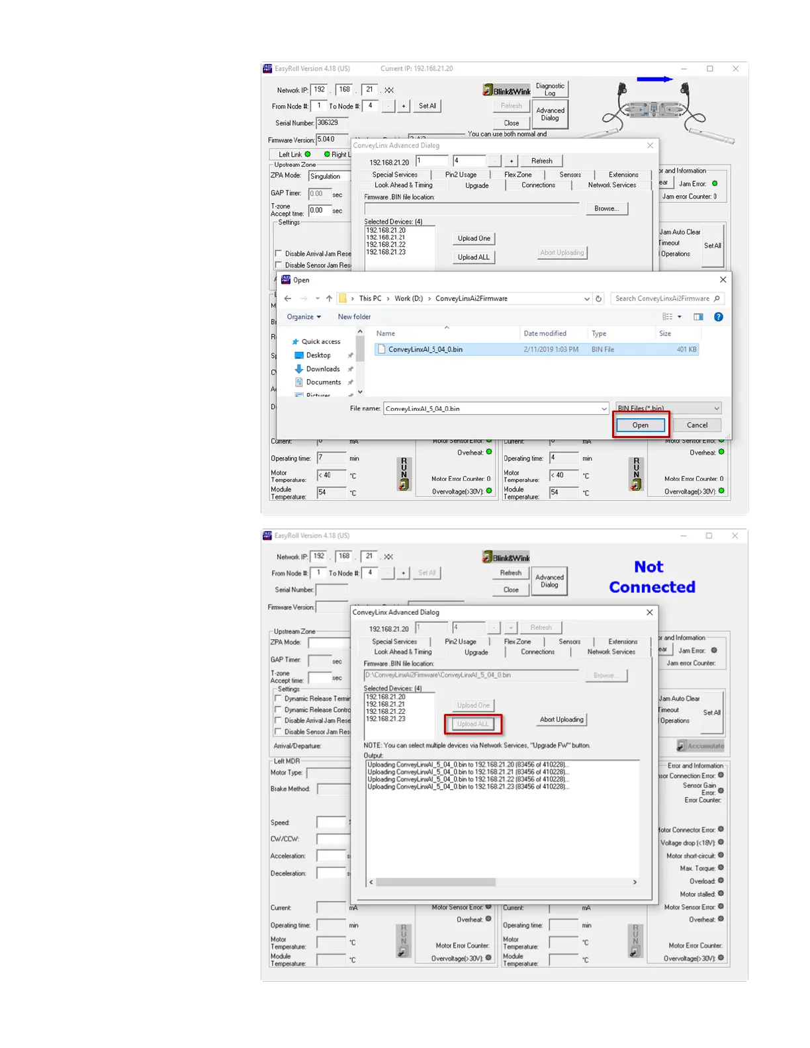Refresh the ConveyLinxAi2Firmware folder listing
The image size is (810, 1048).
coord(599,298)
